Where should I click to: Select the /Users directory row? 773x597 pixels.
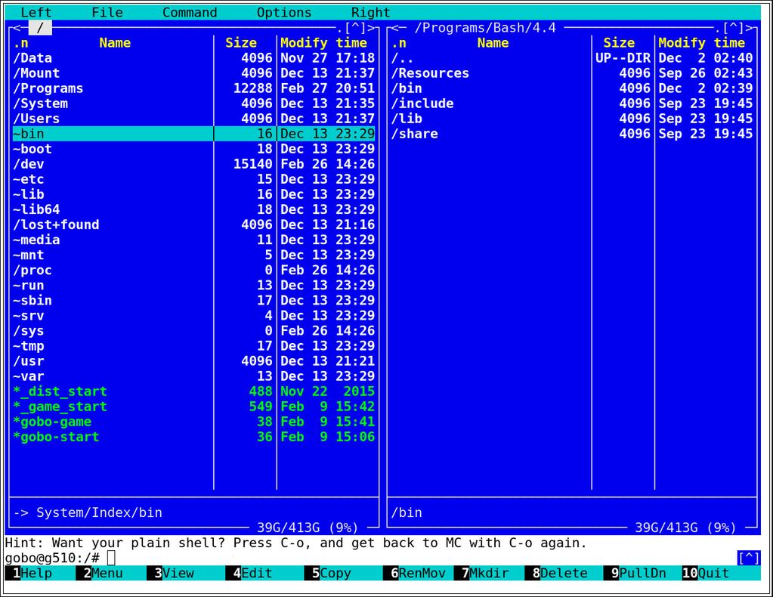point(193,119)
